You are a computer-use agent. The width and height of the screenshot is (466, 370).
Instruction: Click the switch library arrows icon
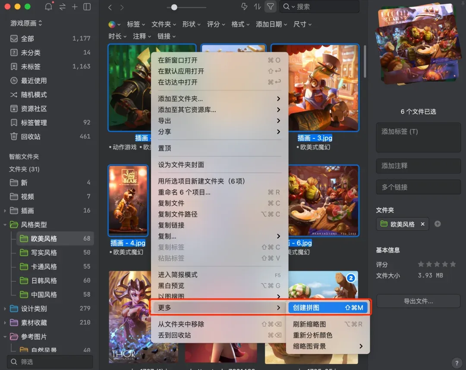(x=63, y=6)
